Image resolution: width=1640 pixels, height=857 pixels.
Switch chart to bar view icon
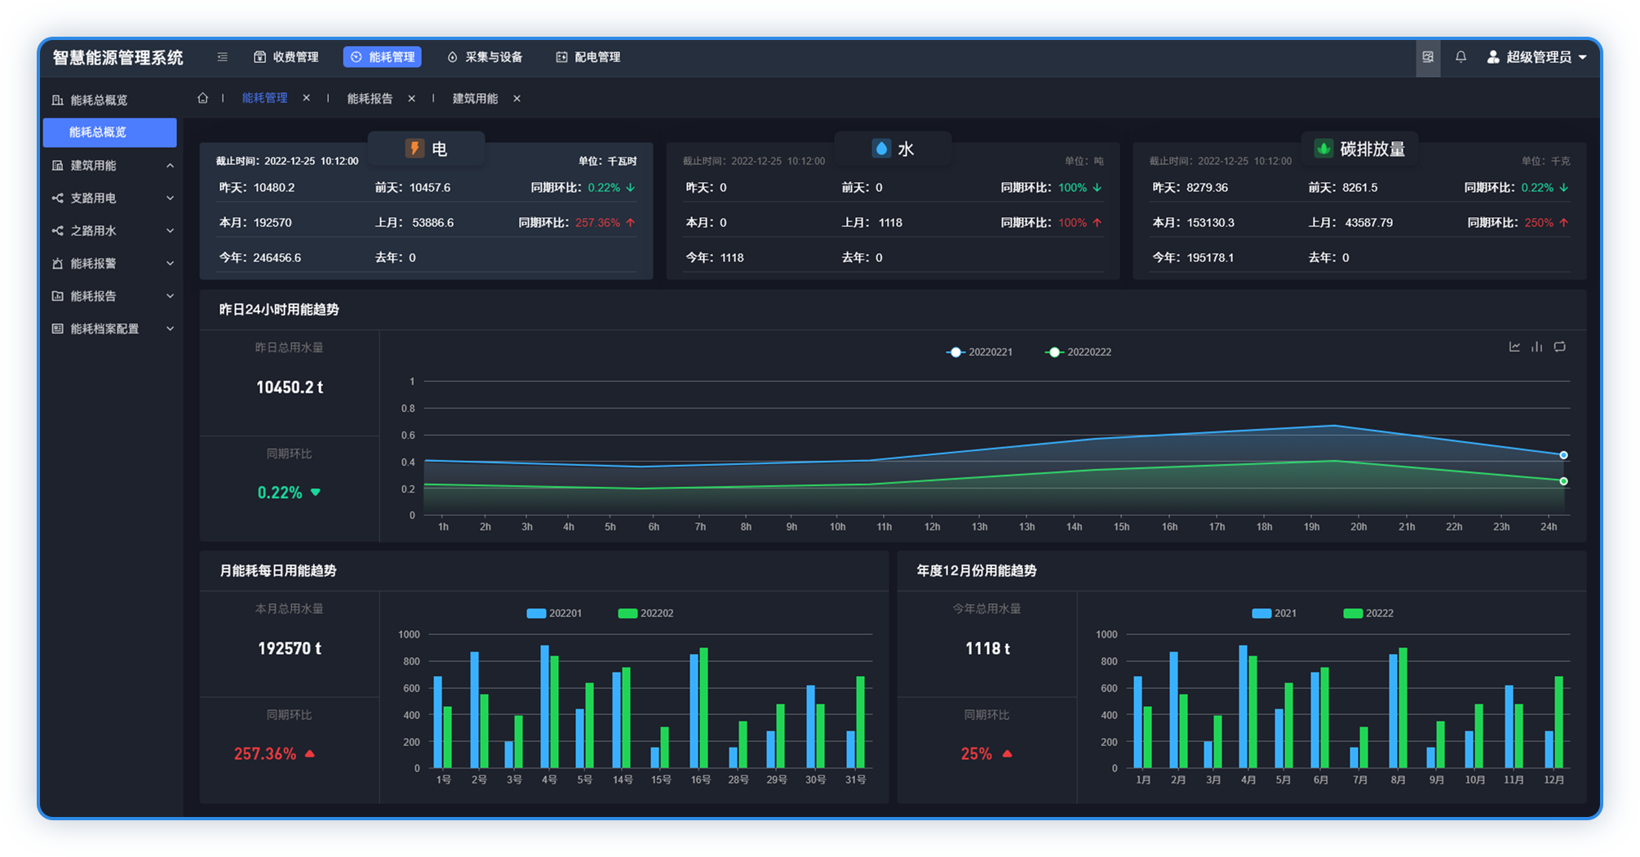coord(1537,347)
